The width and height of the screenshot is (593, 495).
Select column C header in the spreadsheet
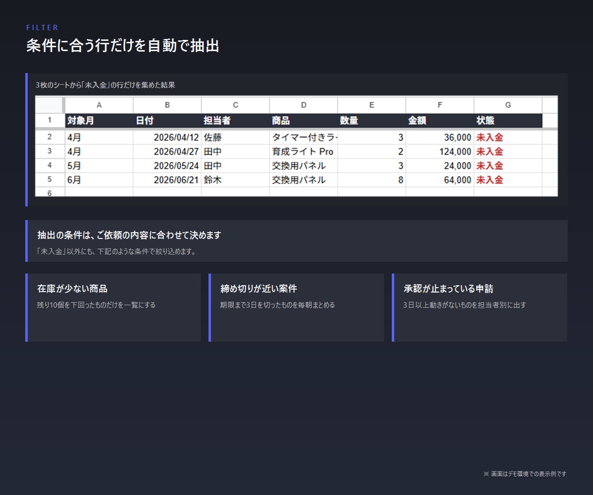[x=235, y=105]
